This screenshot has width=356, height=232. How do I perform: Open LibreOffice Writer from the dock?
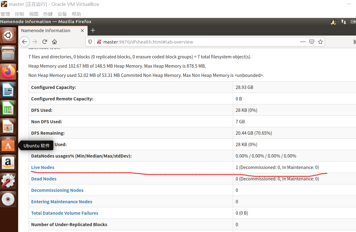click(8, 90)
